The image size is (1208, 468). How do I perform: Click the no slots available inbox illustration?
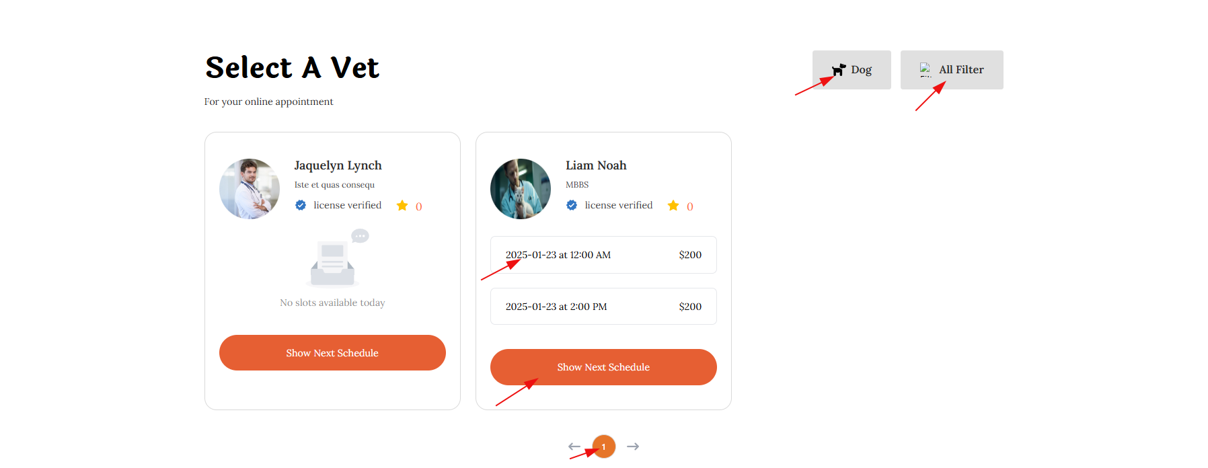point(334,261)
